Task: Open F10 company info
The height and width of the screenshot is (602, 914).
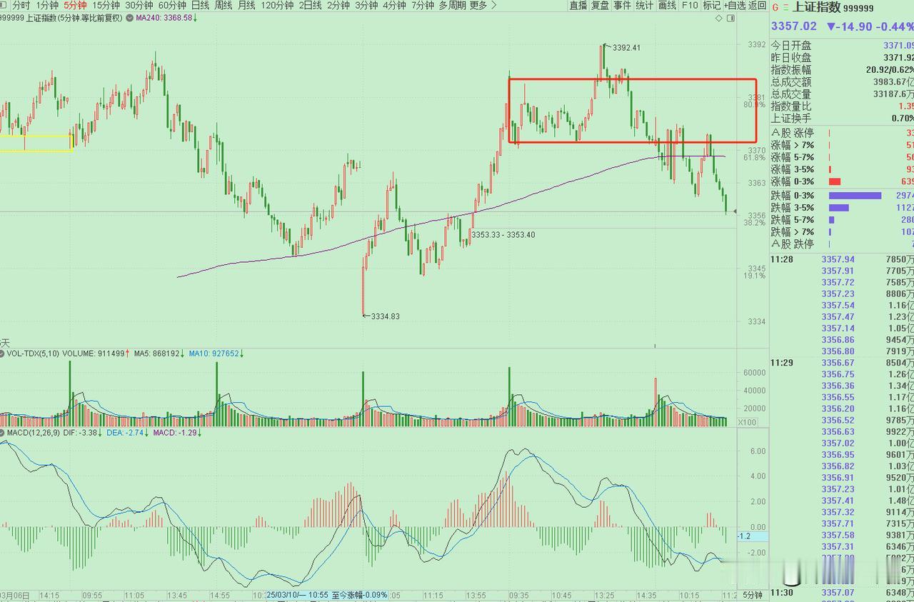Action: click(x=689, y=6)
